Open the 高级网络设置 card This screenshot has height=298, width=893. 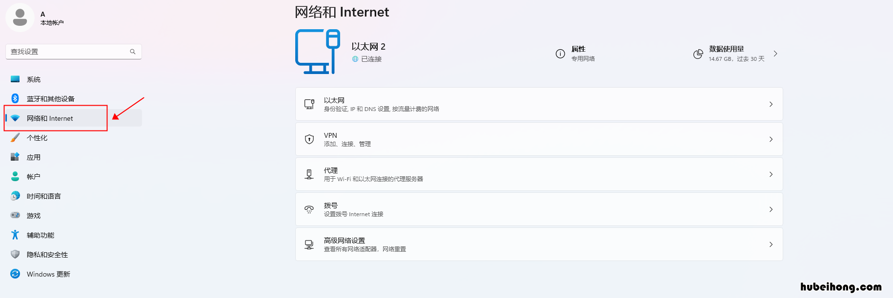tap(539, 244)
